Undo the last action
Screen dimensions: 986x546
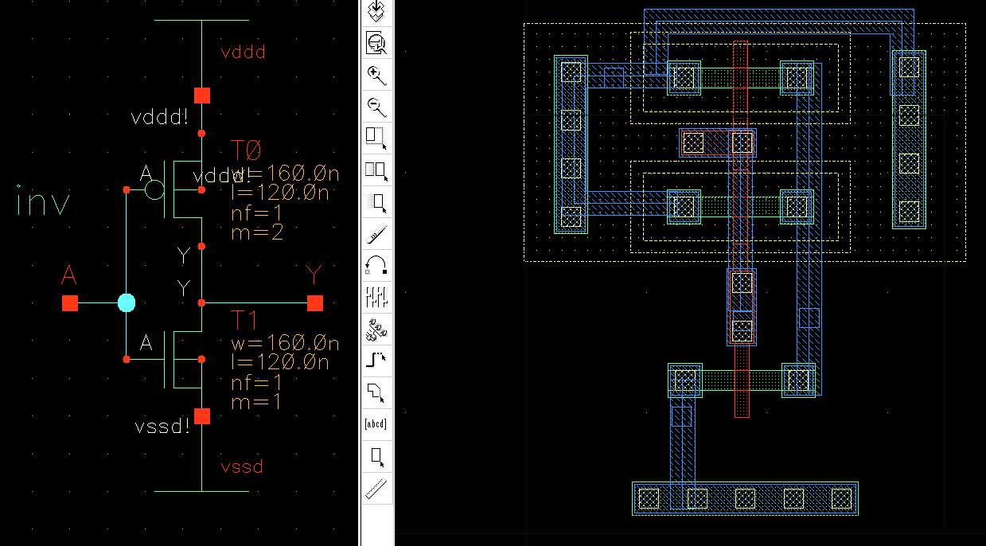(377, 265)
